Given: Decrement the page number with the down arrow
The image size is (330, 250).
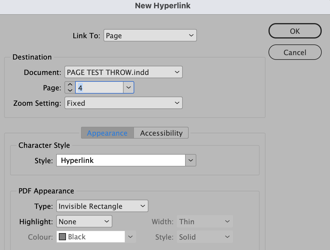Looking at the screenshot, I should coord(70,89).
